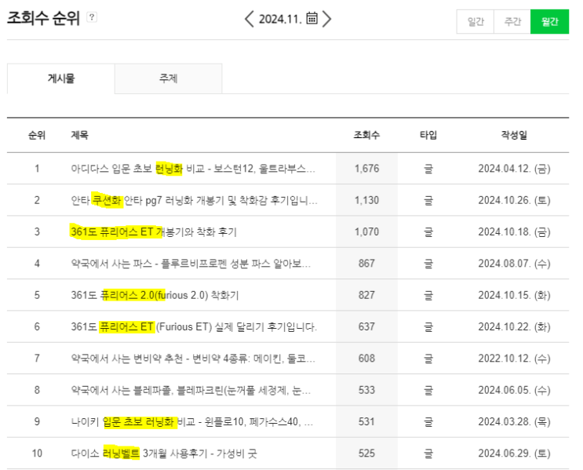This screenshot has height=470, width=583.
Task: Switch to the 게시물 tab
Action: pos(61,78)
